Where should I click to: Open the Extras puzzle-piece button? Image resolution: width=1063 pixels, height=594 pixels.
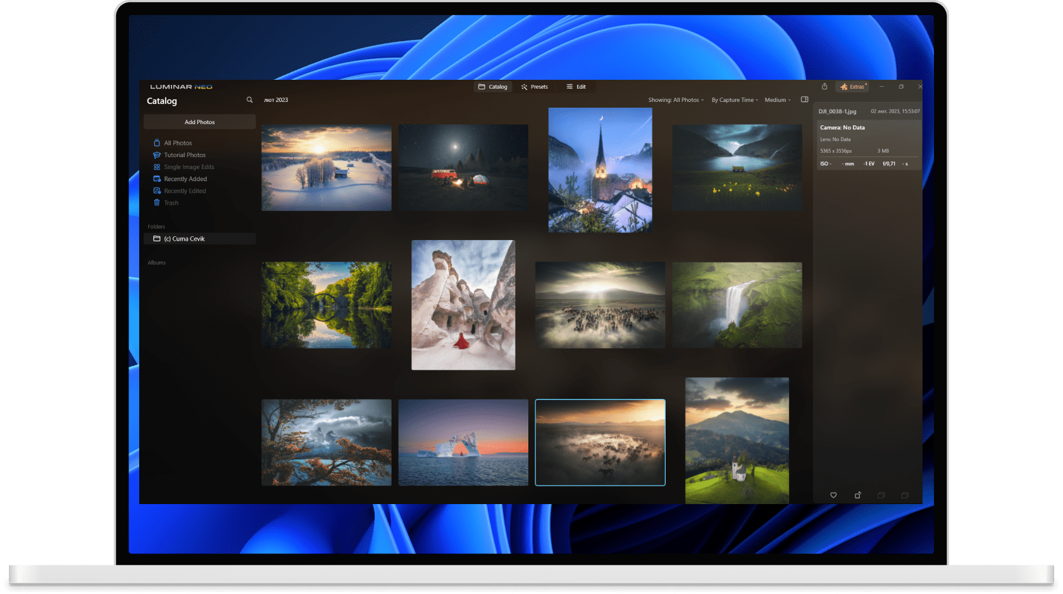pos(853,87)
